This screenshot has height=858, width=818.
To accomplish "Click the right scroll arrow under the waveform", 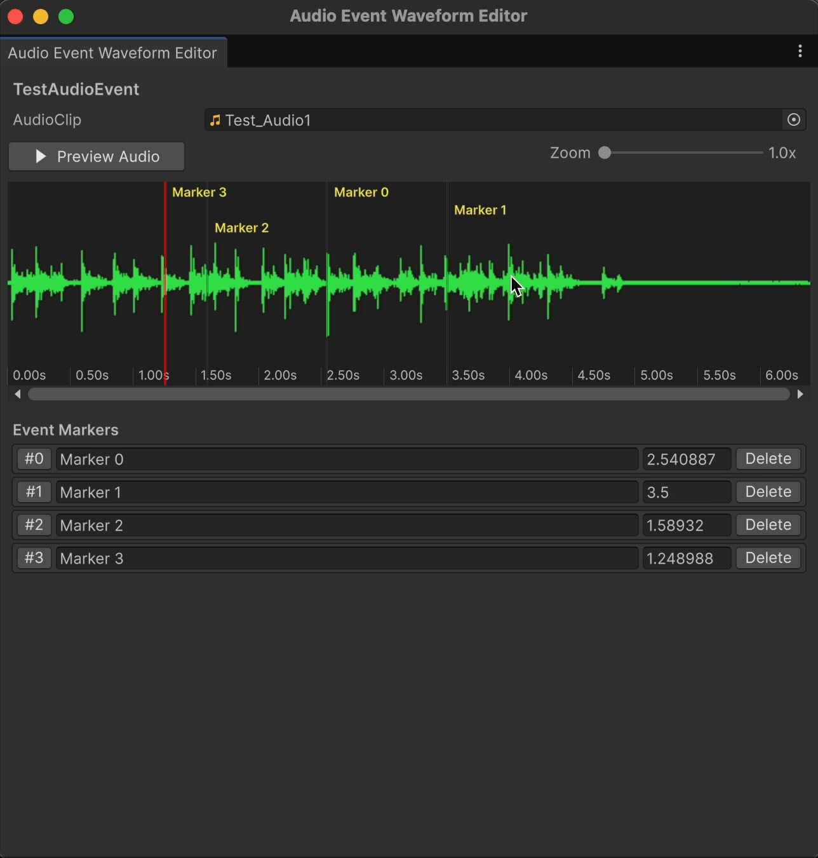I will [x=800, y=394].
